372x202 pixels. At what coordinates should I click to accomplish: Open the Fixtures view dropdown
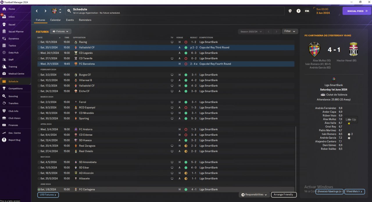click(60, 31)
